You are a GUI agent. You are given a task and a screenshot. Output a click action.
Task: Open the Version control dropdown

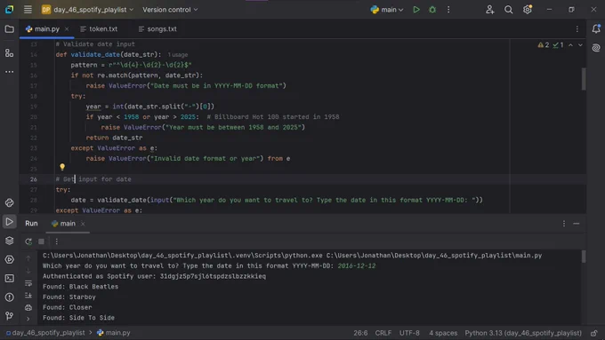pyautogui.click(x=170, y=10)
